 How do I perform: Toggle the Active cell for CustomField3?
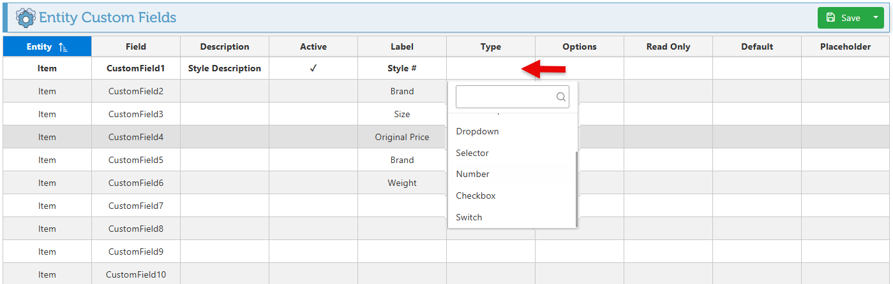(x=313, y=114)
